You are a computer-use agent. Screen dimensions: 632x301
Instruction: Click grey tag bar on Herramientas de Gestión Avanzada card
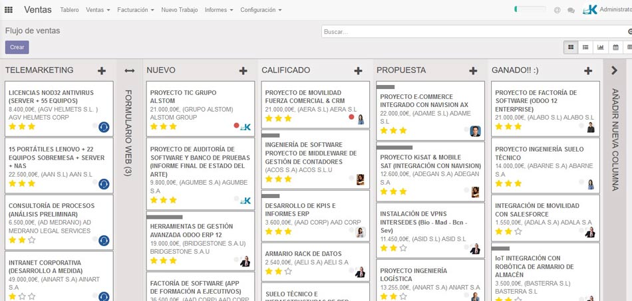(164, 217)
